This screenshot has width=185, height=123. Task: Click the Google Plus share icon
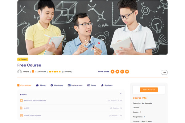click(122, 72)
